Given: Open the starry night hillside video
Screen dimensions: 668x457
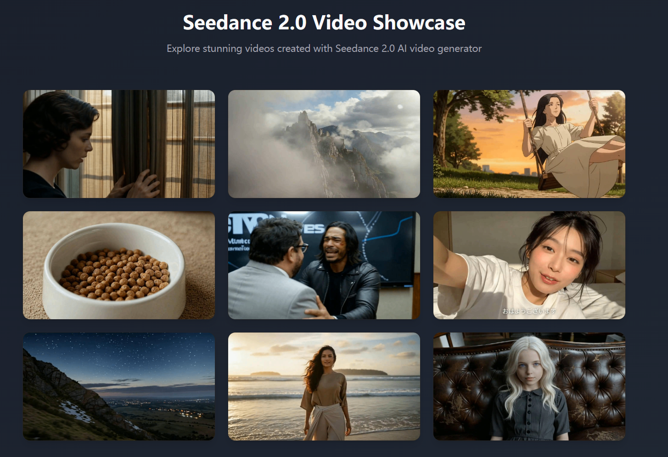Looking at the screenshot, I should [x=119, y=386].
